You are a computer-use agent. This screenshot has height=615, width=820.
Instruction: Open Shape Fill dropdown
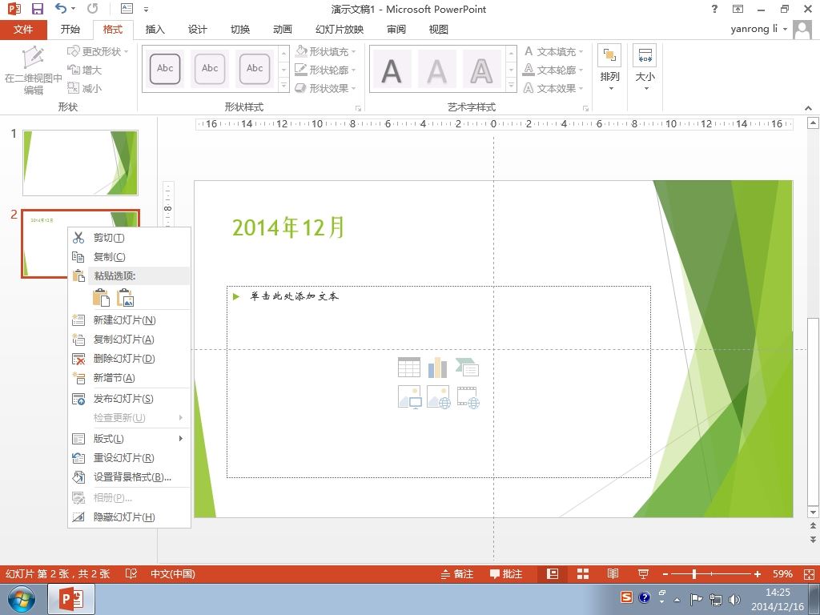(325, 51)
